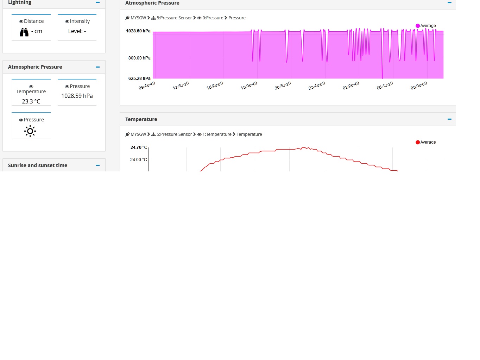Image resolution: width=480 pixels, height=360 pixels.
Task: Click the 625.28 hPa axis label
Action: (139, 78)
